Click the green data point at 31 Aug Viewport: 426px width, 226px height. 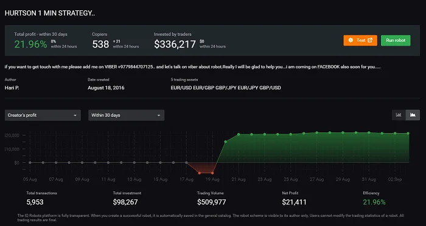(x=369, y=132)
